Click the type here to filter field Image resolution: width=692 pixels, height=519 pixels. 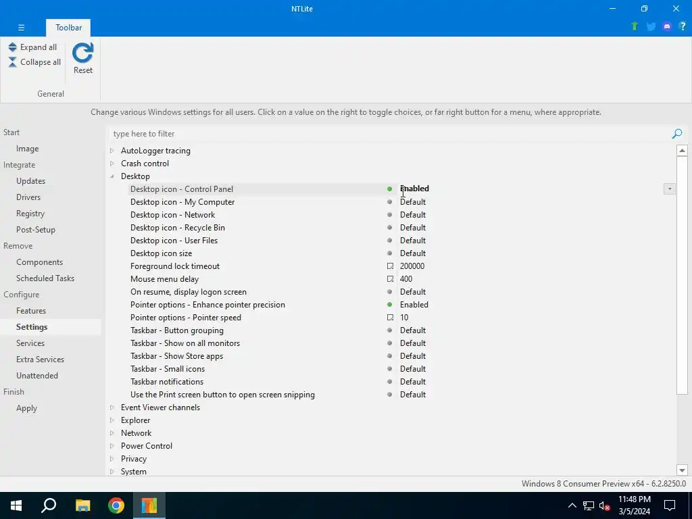(390, 134)
